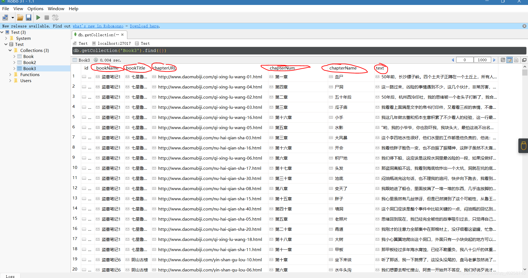
Task: Select the chapterURL cell ending qi-xing-lu-wang-01.html
Action: coord(210,77)
